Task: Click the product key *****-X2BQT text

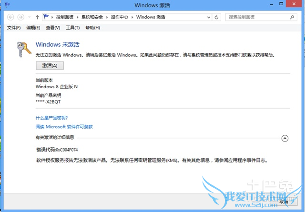Action: 48,102
